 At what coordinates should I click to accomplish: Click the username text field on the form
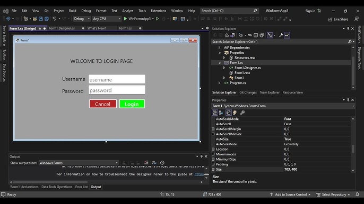(117, 79)
